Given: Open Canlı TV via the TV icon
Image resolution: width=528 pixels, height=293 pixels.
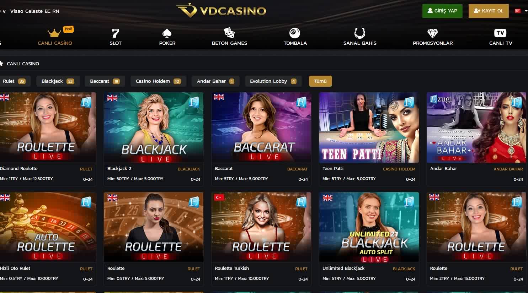Looking at the screenshot, I should pos(500,33).
